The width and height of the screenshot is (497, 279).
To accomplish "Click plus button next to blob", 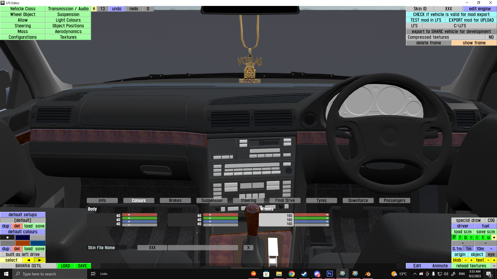I will tap(471, 260).
